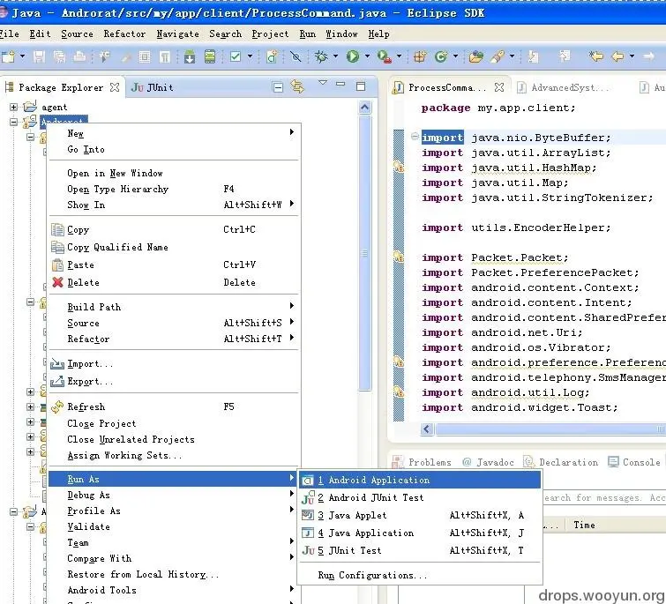Screen dimensions: 666x604
Task: Select Android Application in Run As submenu
Action: [x=420, y=480]
